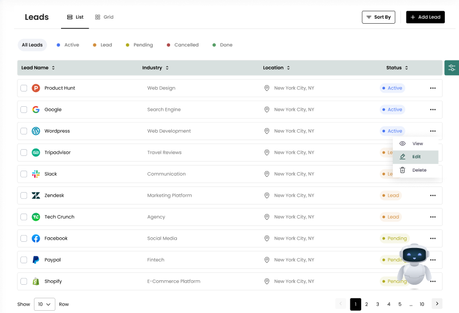Viewport: 459px width, 313px height.
Task: Open the three-dot menu for Zendesk
Action: click(432, 195)
